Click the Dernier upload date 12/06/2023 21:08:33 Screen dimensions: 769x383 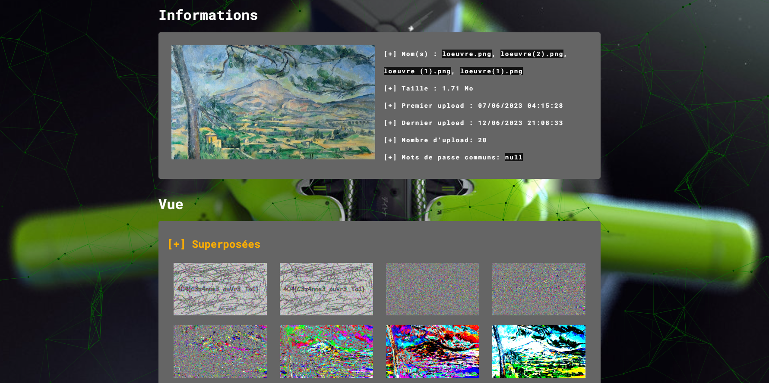pyautogui.click(x=521, y=123)
